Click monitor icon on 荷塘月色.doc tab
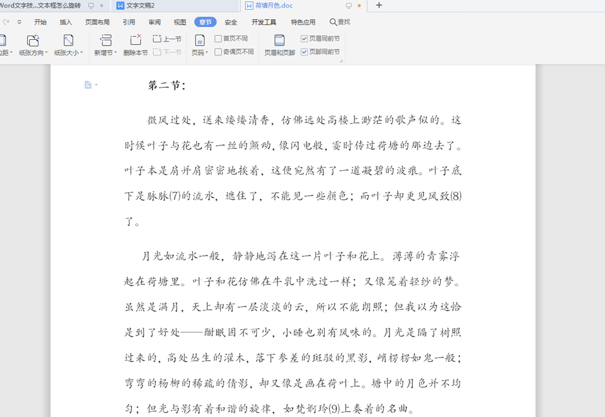The width and height of the screenshot is (605, 417). 349,5
